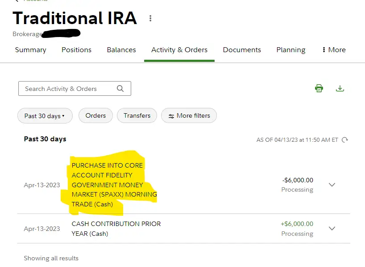Select the Positions tab

point(76,49)
